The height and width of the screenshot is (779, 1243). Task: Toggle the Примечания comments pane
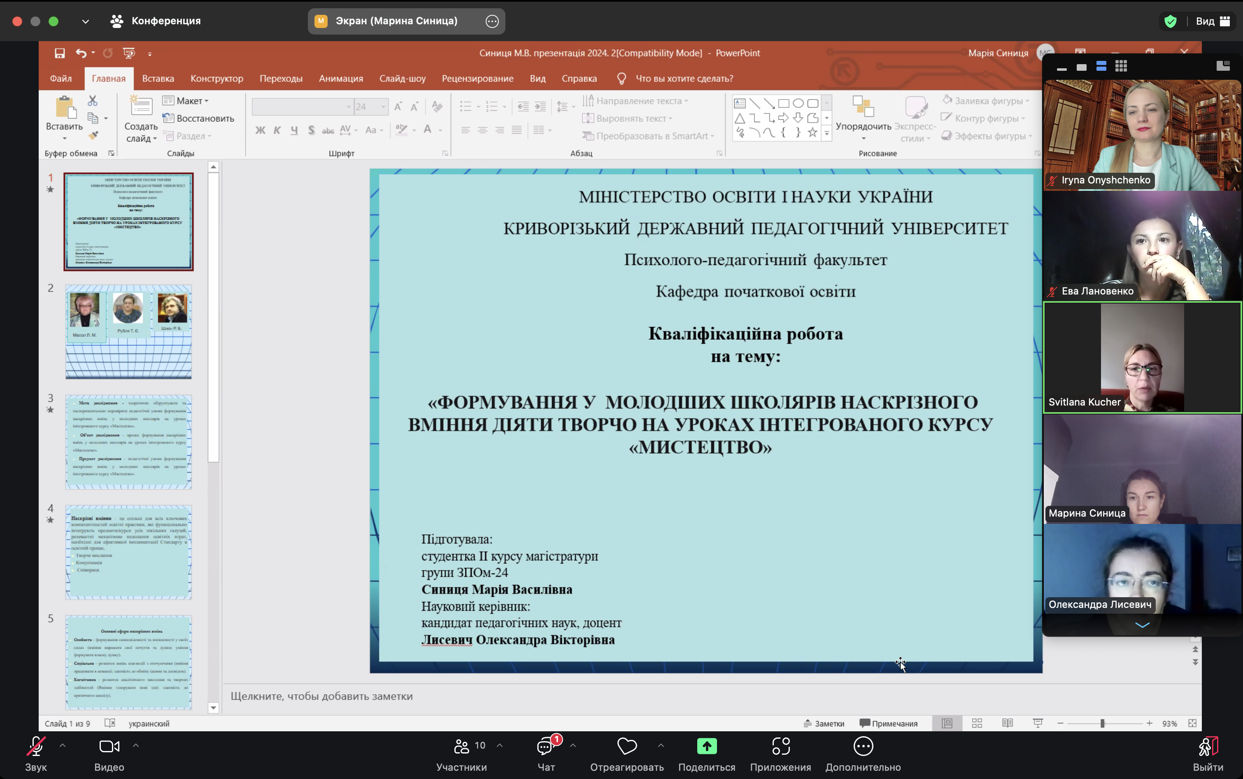(x=889, y=723)
